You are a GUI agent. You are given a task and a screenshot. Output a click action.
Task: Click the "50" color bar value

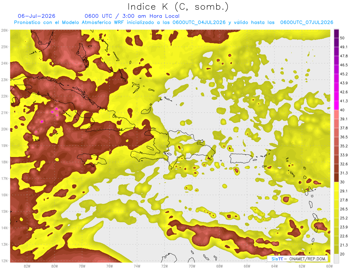342,38
